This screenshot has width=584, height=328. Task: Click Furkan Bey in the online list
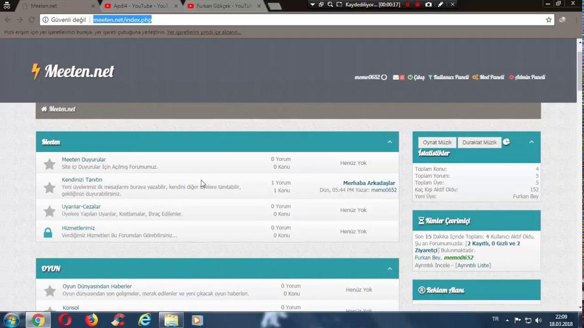pyautogui.click(x=428, y=257)
